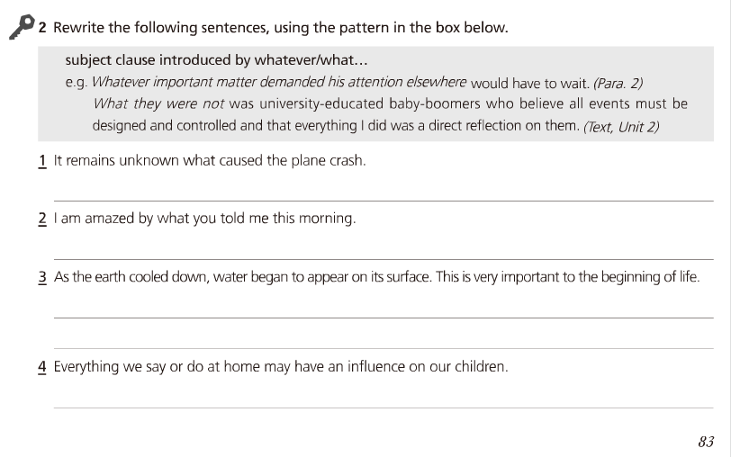731x457 pixels.
Task: Click the exercise instruction starting 'Rewrite the following sentences'
Action: [280, 28]
